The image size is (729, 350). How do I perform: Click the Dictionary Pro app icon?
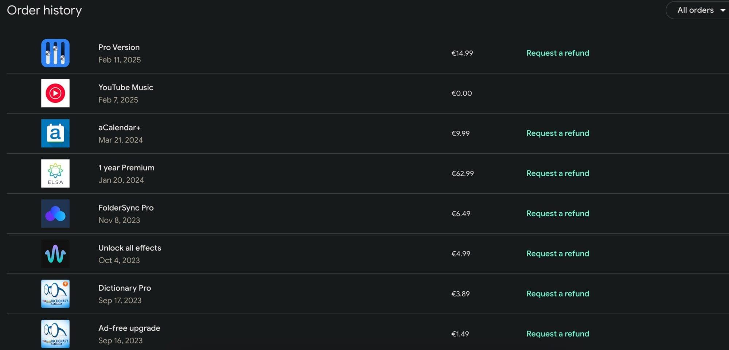(x=55, y=294)
